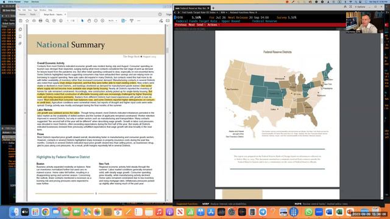Open the fit page display options
Viewport: 390px width, 219px height.
(x=124, y=21)
